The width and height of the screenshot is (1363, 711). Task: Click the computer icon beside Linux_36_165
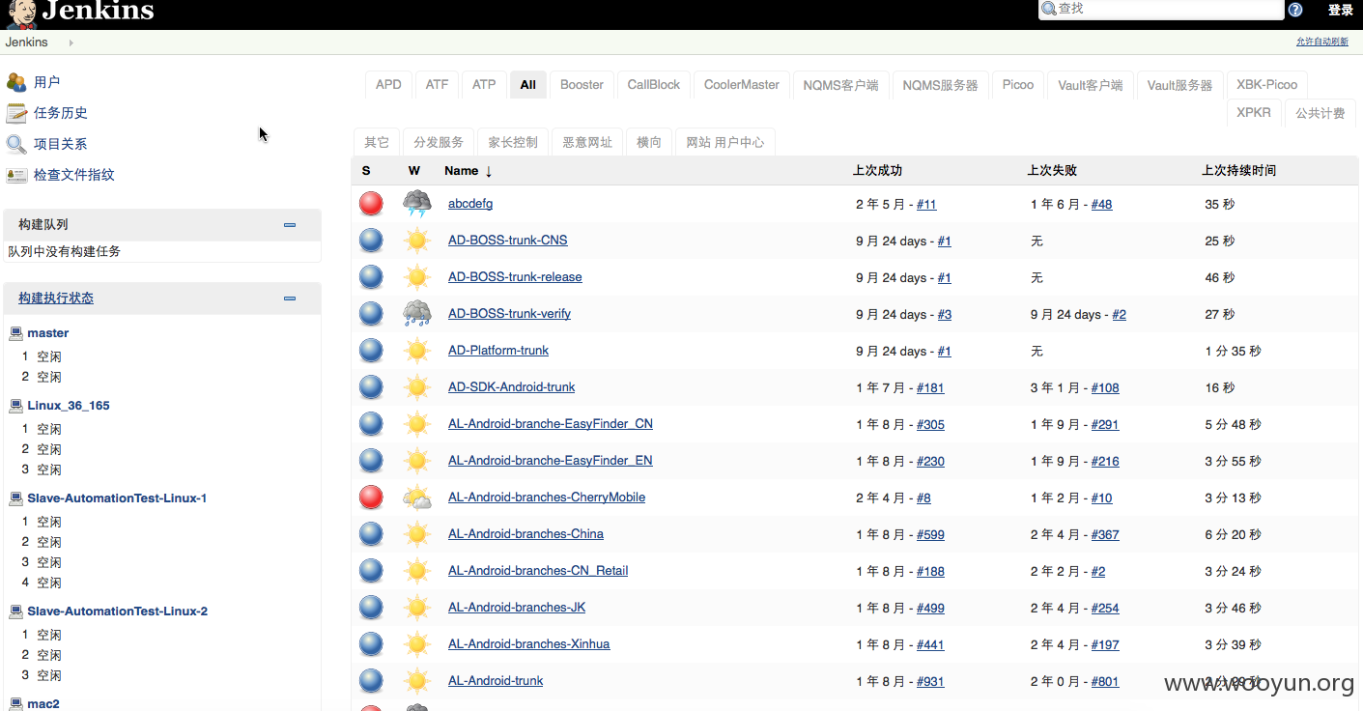click(x=15, y=406)
